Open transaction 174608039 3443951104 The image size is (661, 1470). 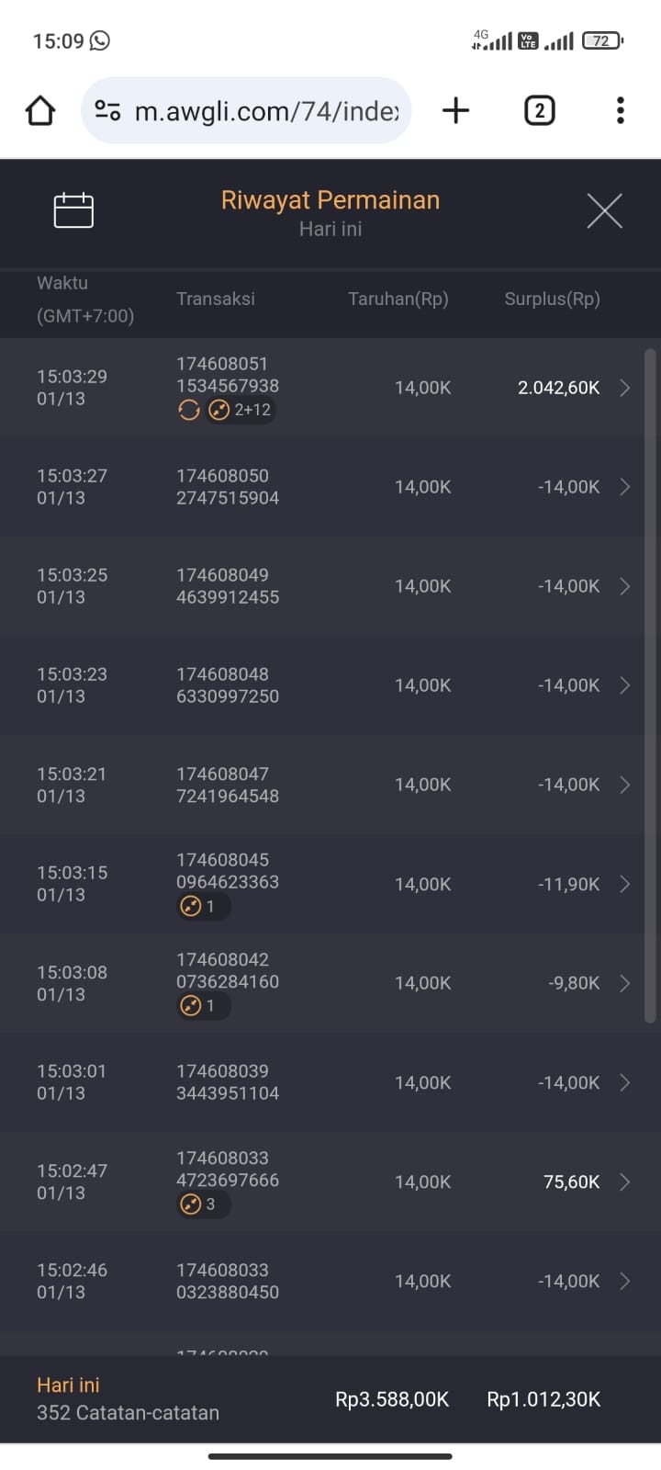click(x=228, y=1082)
